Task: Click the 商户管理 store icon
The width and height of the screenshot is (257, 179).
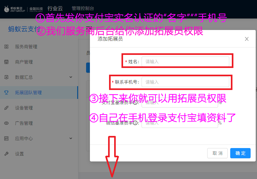Action: (6, 62)
